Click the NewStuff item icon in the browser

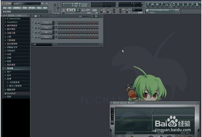pos(5,93)
